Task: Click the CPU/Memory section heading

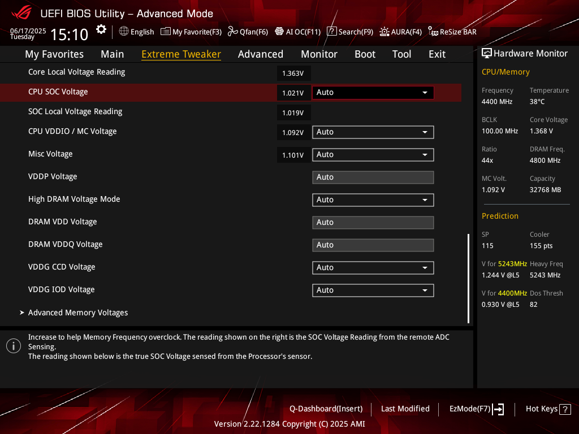Action: (505, 72)
